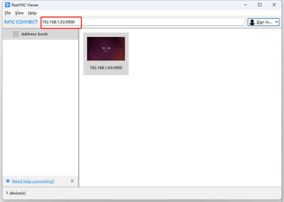Select Address book in the sidebar

pos(40,34)
